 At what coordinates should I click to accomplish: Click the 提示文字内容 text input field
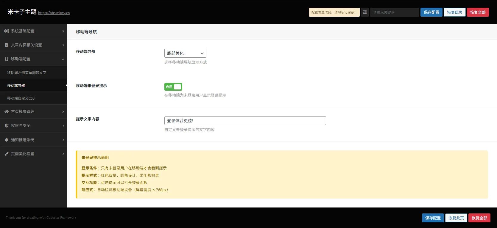[245, 121]
